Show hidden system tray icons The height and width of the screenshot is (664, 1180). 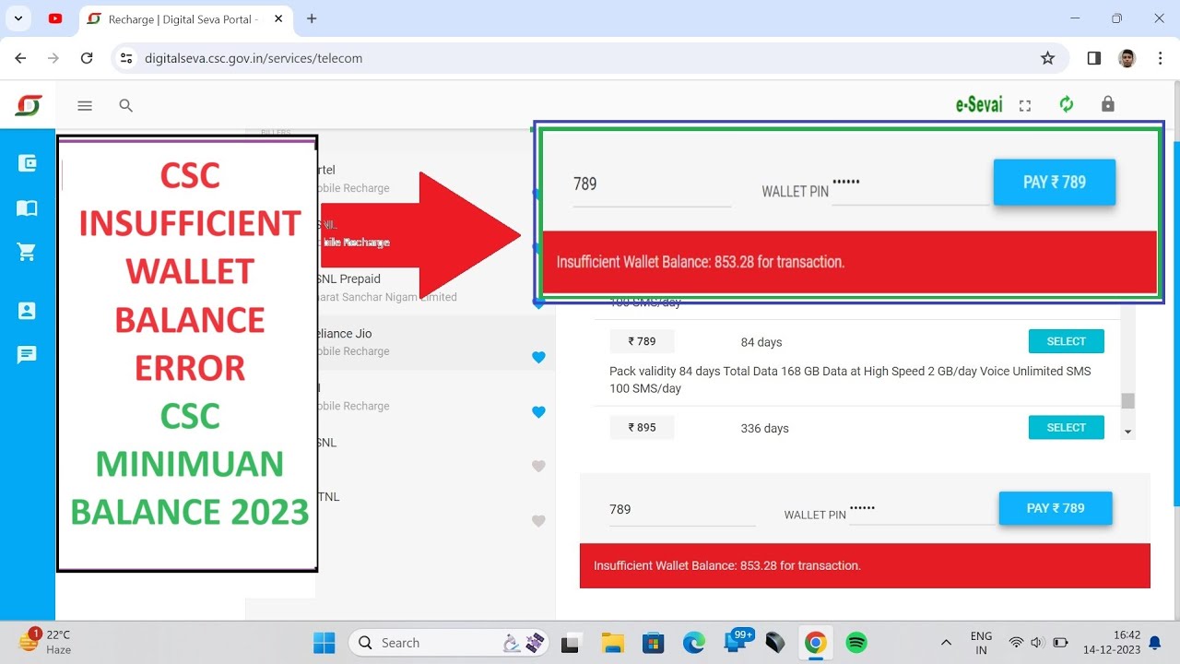946,643
